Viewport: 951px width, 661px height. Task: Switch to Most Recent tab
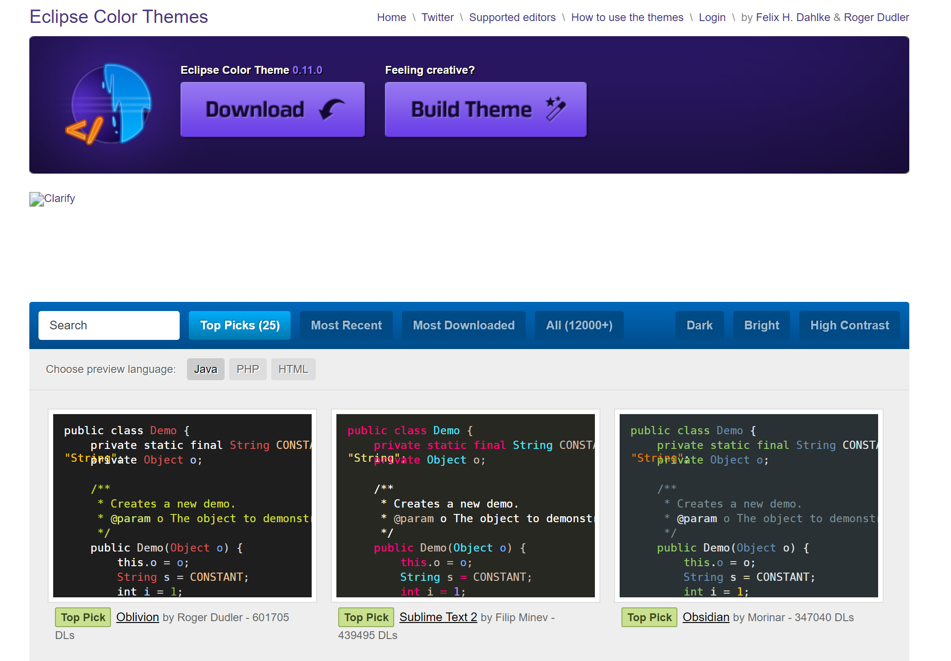tap(346, 325)
